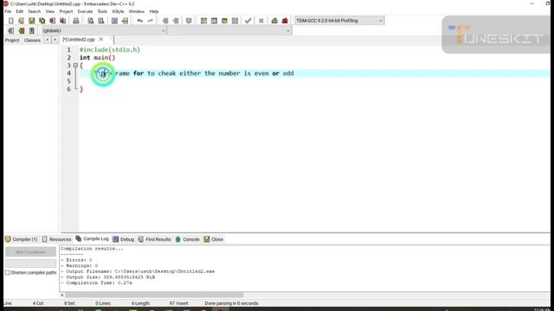Click left arrow beside Classes tab
The width and height of the screenshot is (554, 311).
point(48,40)
